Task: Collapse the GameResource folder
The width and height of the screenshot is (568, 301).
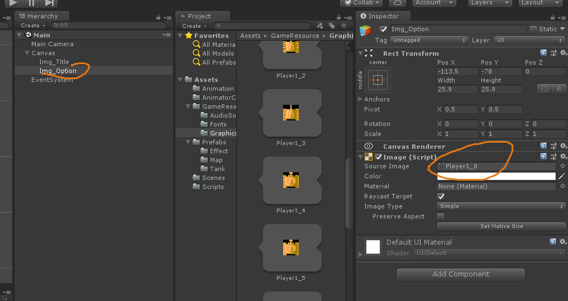Action: click(188, 106)
